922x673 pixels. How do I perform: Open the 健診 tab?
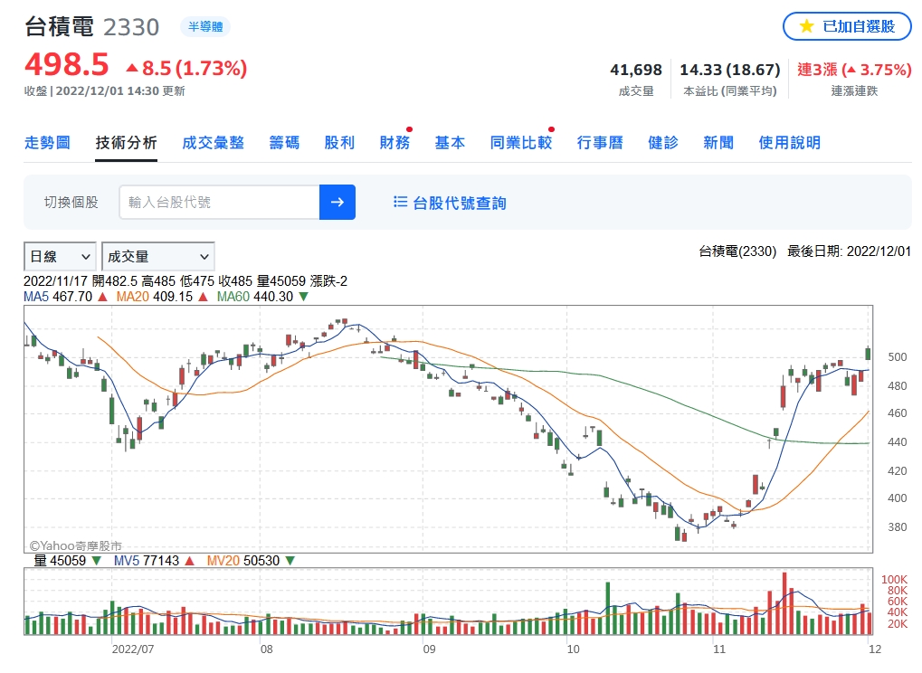coord(663,142)
